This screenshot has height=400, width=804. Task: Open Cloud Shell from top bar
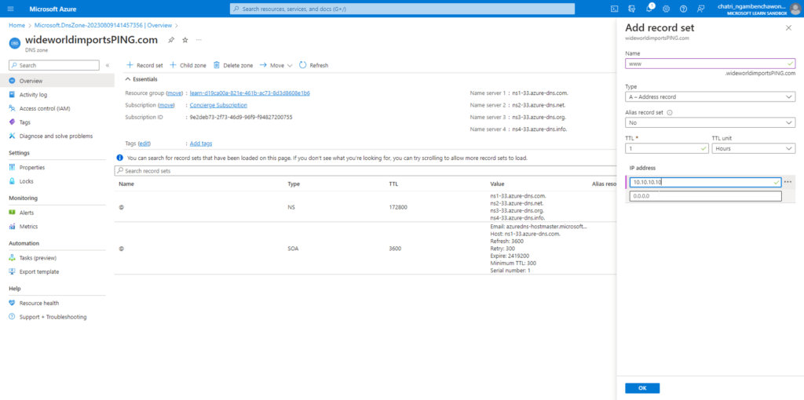click(x=614, y=9)
